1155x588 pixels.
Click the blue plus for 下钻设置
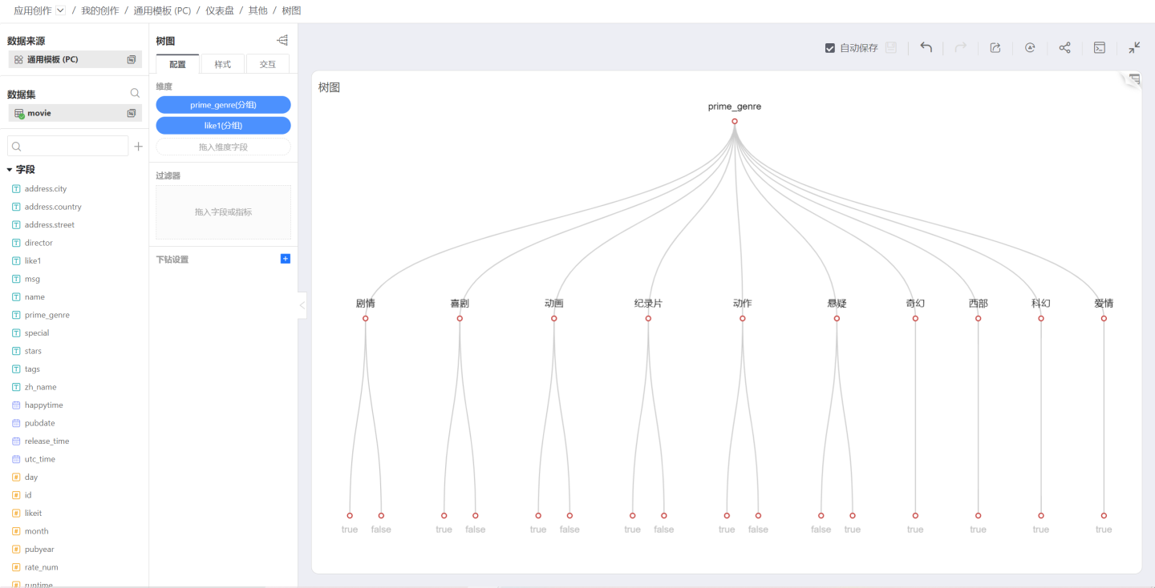[x=286, y=259]
